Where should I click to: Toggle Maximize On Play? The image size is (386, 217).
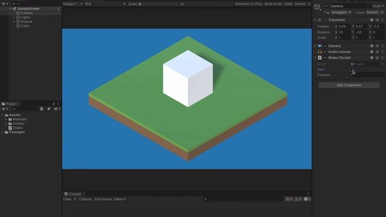point(248,4)
